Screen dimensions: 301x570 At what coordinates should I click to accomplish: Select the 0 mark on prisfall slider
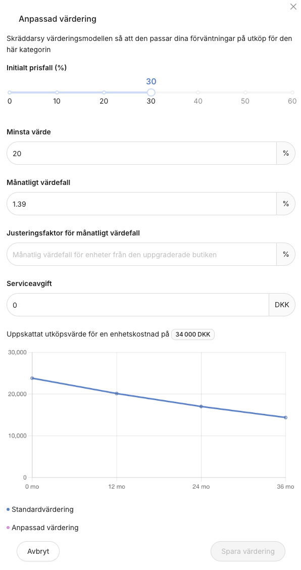(x=10, y=92)
